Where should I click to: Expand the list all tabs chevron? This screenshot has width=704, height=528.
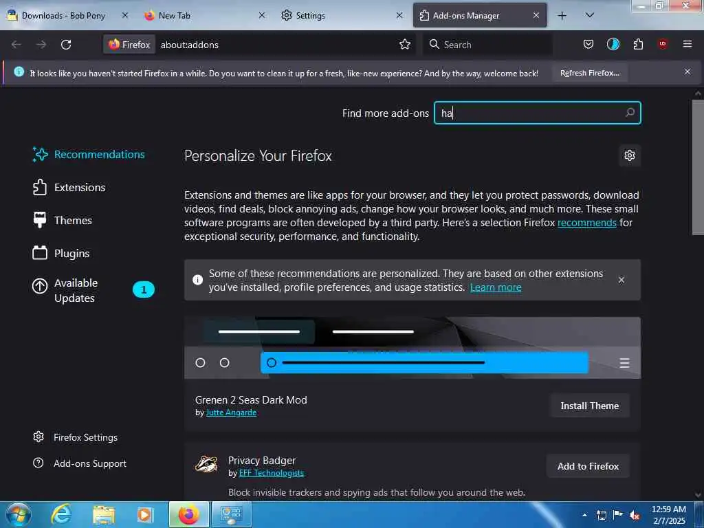tap(590, 16)
